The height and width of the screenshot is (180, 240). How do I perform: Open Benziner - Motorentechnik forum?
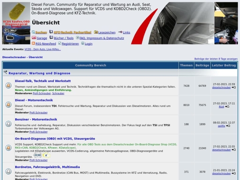tap(36, 120)
